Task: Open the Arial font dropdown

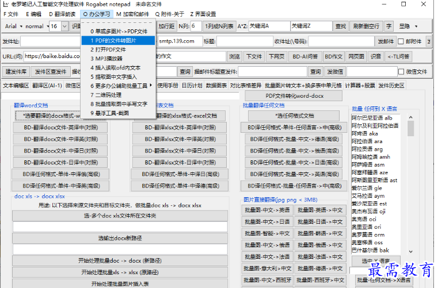Action: tap(13, 26)
